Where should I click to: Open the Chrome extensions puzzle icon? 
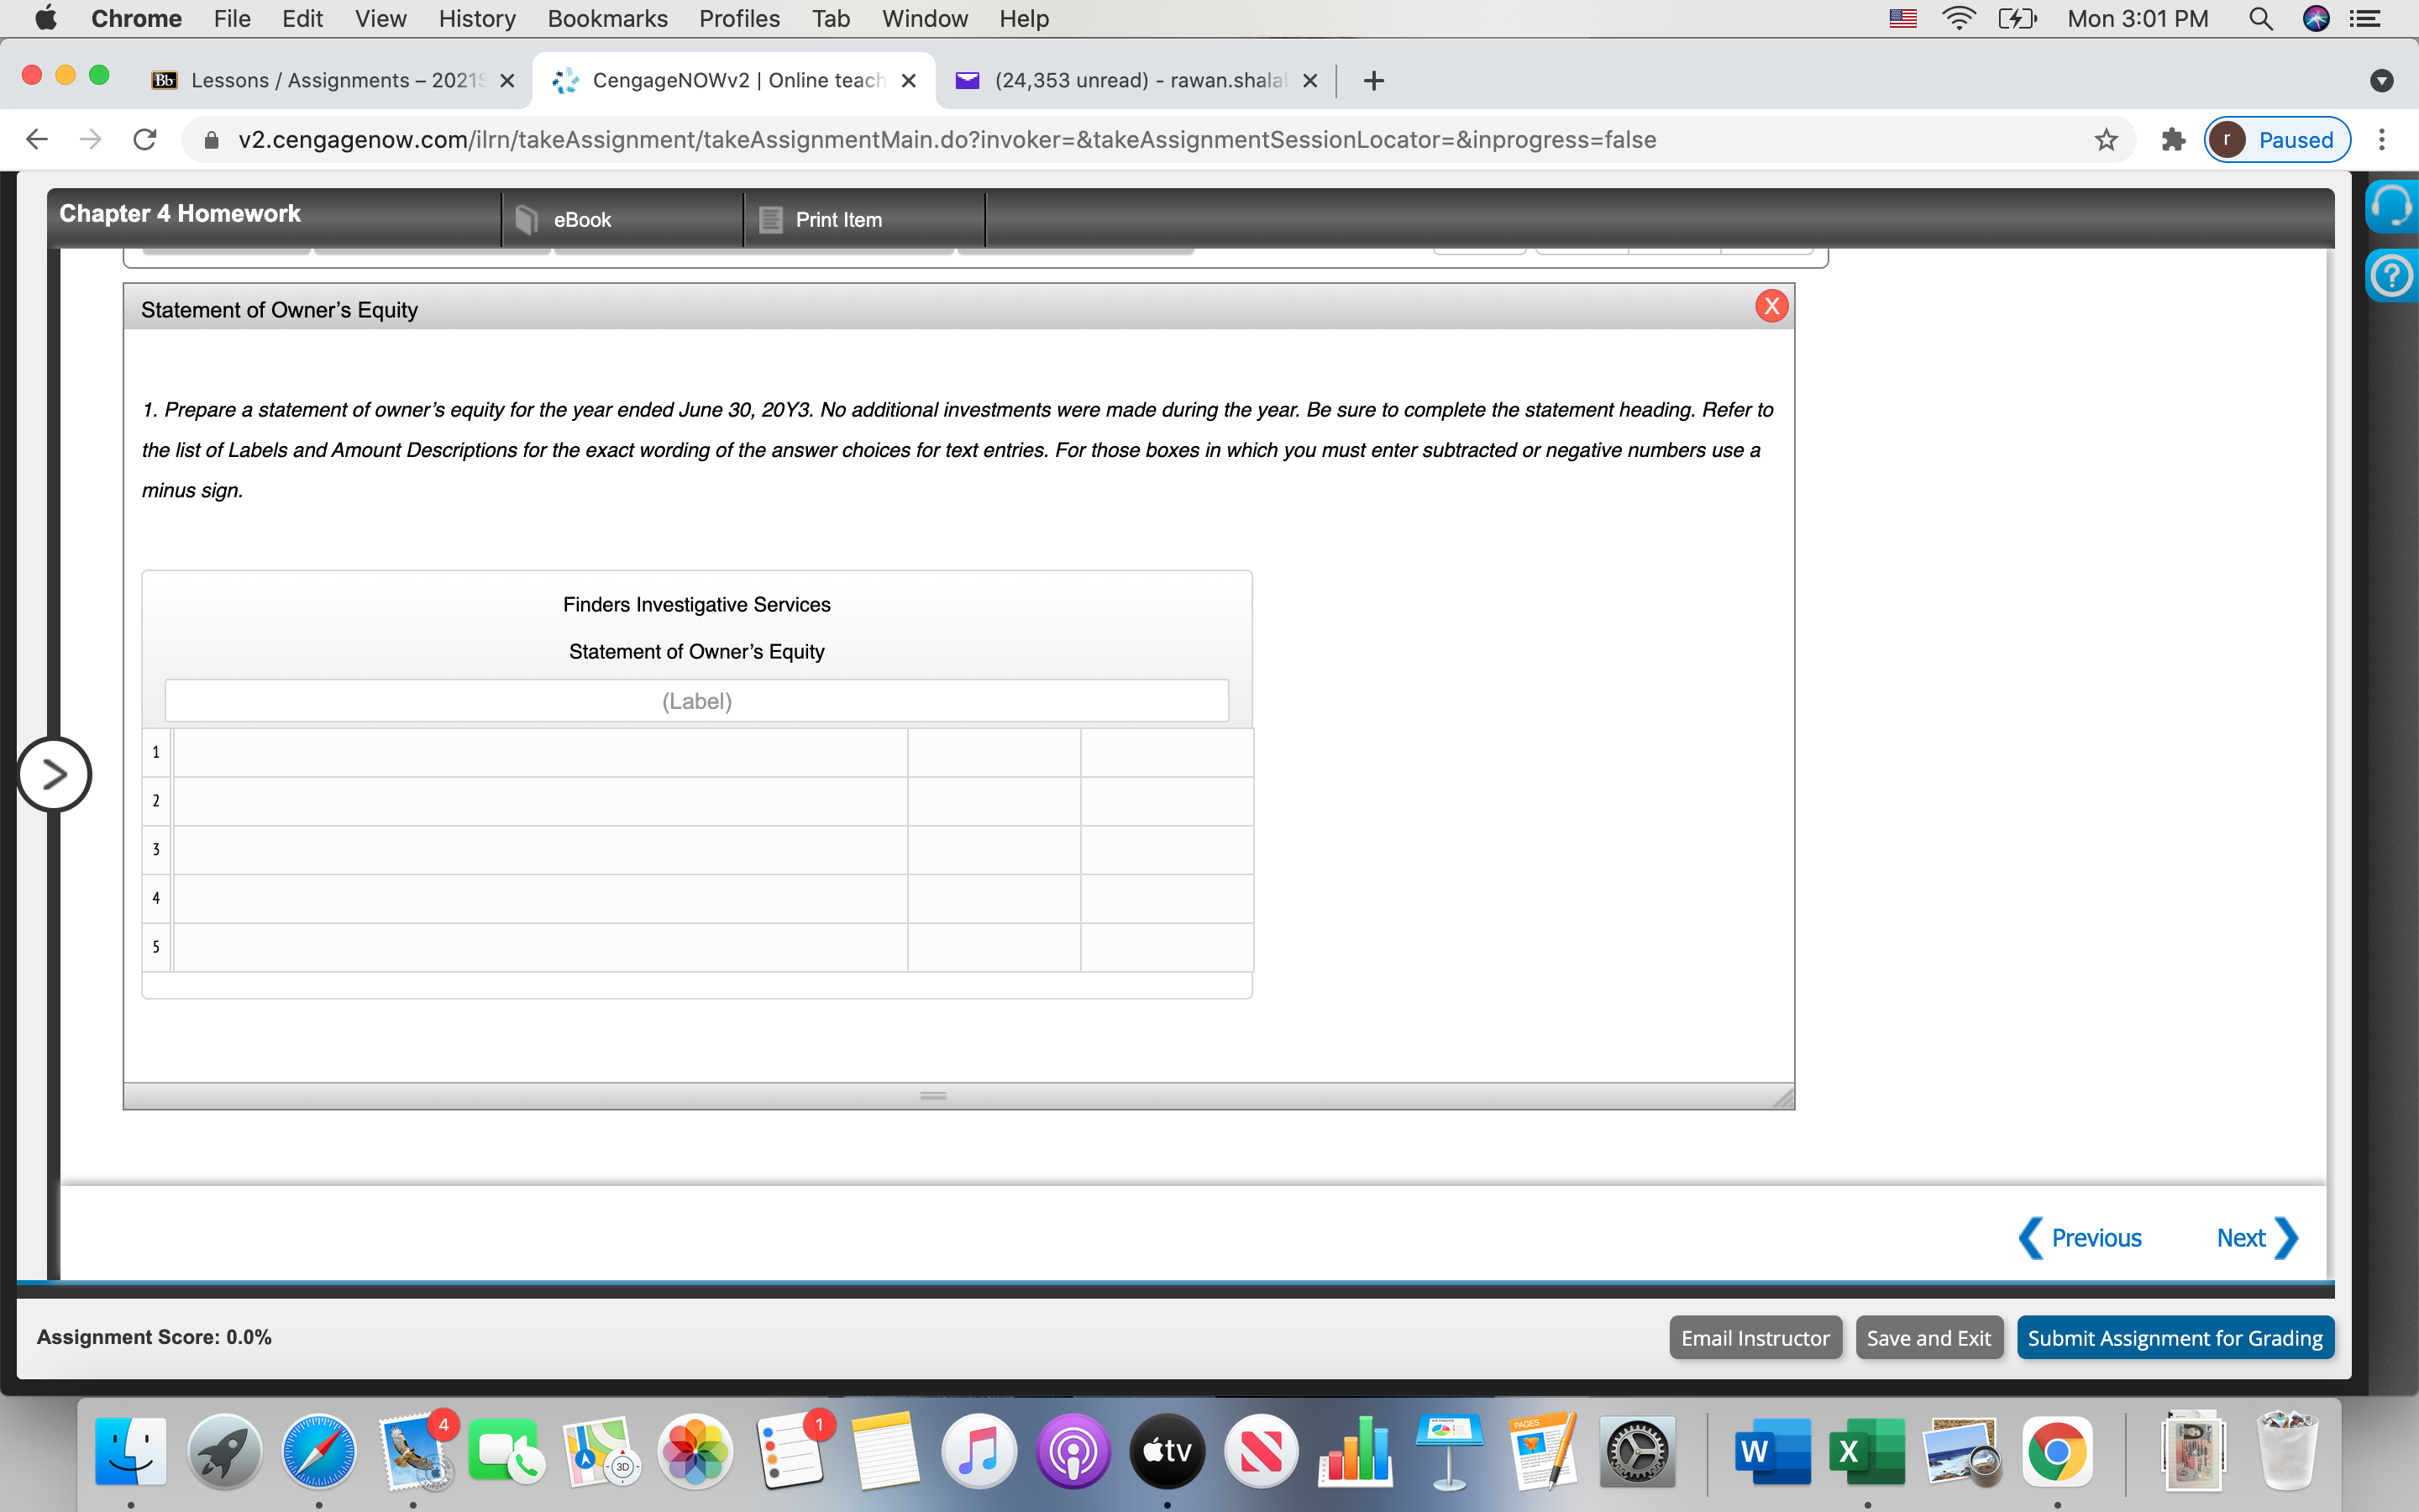[2171, 139]
